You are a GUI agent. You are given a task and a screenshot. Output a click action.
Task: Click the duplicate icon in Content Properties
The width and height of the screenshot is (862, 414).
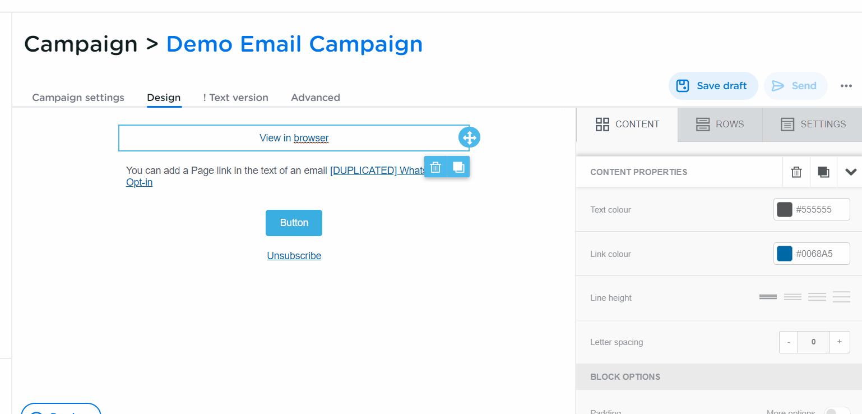tap(823, 172)
